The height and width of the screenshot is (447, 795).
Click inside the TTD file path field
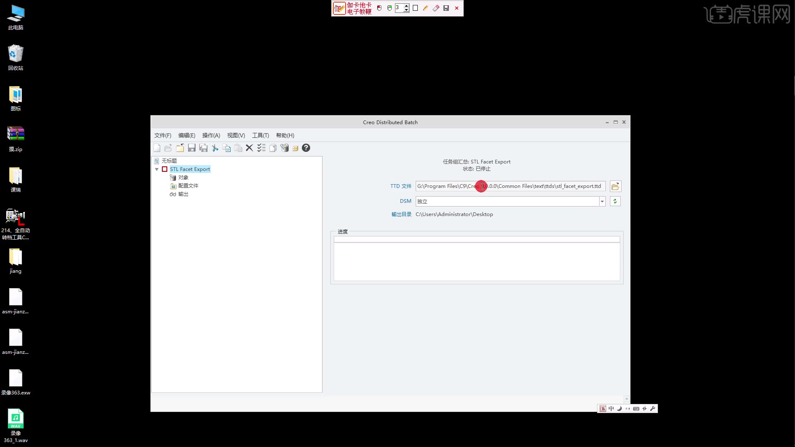538,186
